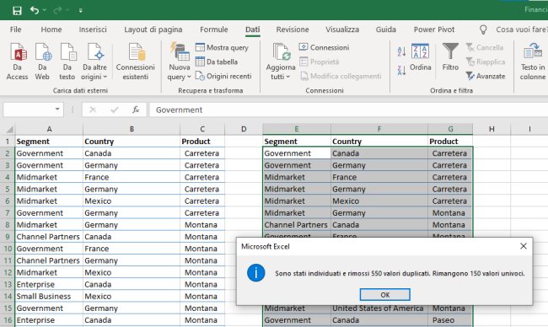Click cell G16 'Paseo'
This screenshot has width=548, height=327.
(x=450, y=320)
